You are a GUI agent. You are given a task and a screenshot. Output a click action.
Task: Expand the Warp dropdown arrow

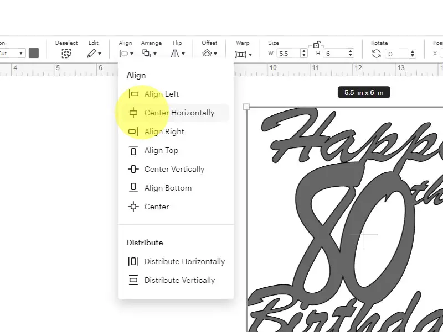click(250, 55)
